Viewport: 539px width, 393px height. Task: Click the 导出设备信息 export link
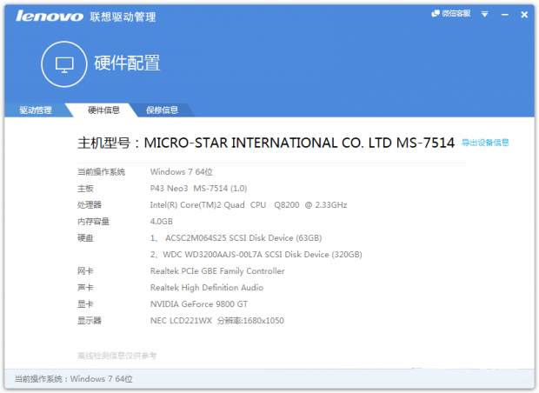[x=485, y=143]
